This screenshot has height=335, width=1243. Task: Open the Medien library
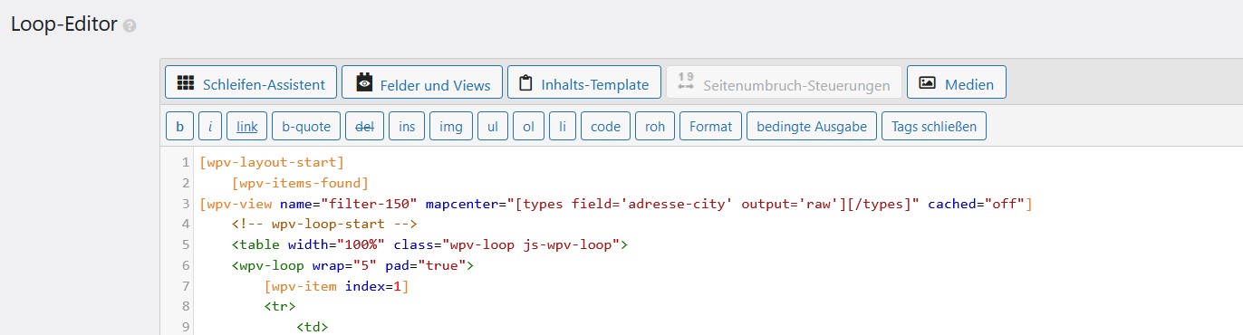(x=956, y=82)
